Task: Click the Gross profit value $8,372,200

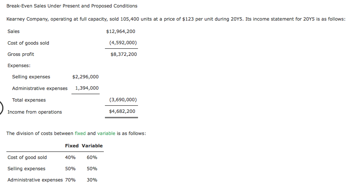Action: [x=124, y=54]
